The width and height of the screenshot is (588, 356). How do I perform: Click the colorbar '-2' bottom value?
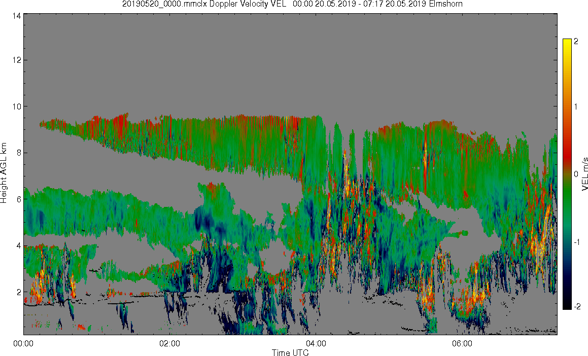click(577, 306)
